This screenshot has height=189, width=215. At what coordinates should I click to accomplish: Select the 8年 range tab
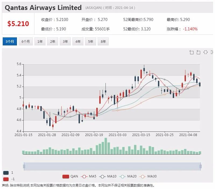point(103,41)
